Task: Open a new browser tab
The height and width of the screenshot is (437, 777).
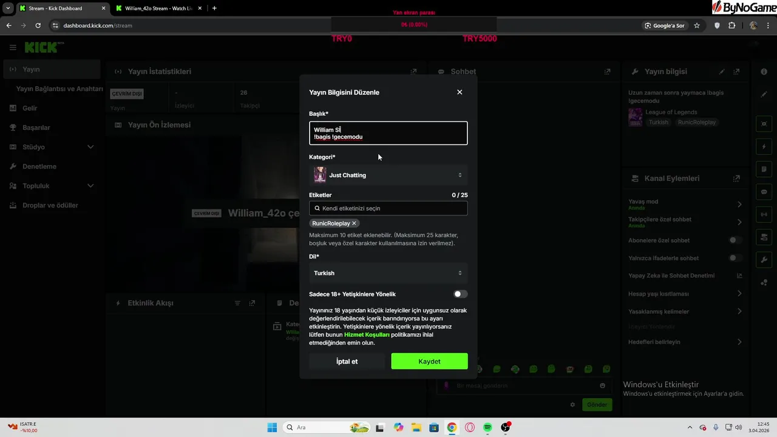Action: tap(214, 8)
